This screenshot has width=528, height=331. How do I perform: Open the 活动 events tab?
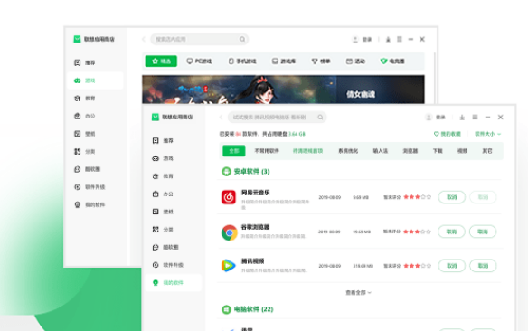(x=355, y=61)
